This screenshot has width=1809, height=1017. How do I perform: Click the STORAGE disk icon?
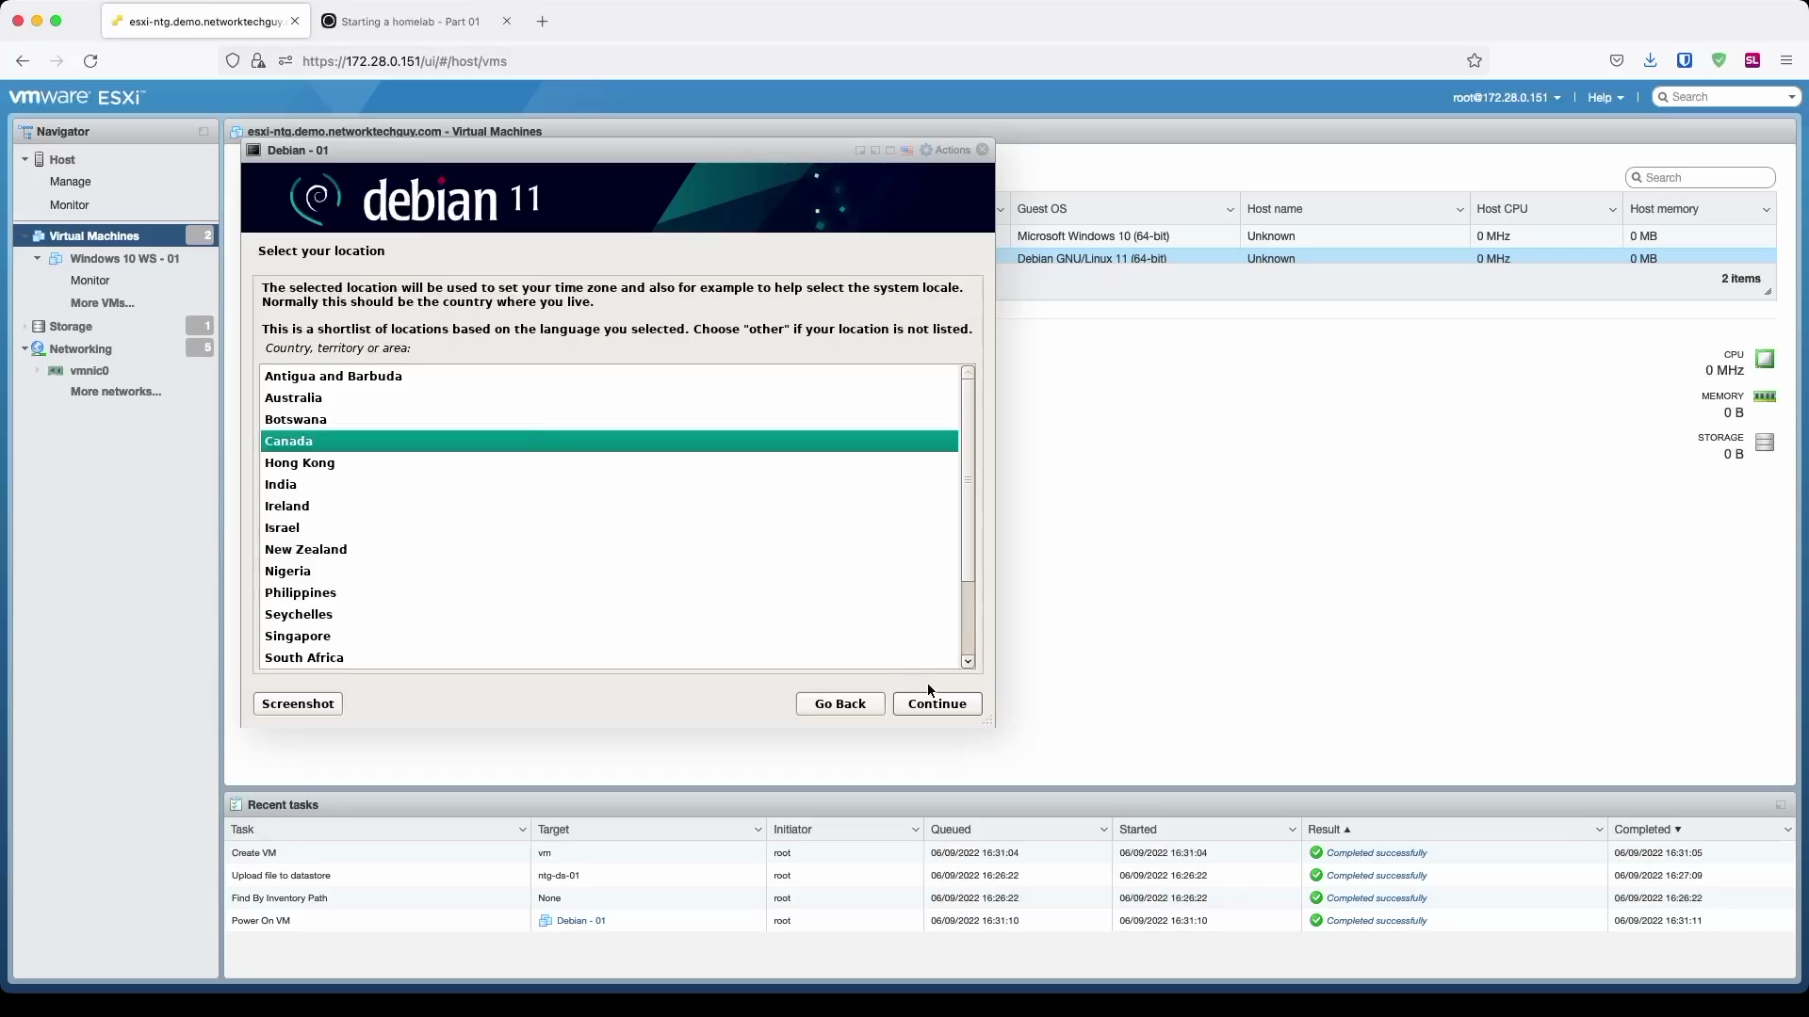[x=1765, y=442]
